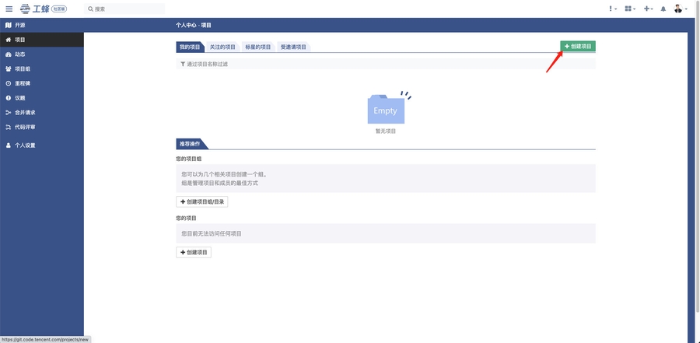This screenshot has height=343, width=700.
Task: Open 开源 in the sidebar
Action: pos(20,25)
